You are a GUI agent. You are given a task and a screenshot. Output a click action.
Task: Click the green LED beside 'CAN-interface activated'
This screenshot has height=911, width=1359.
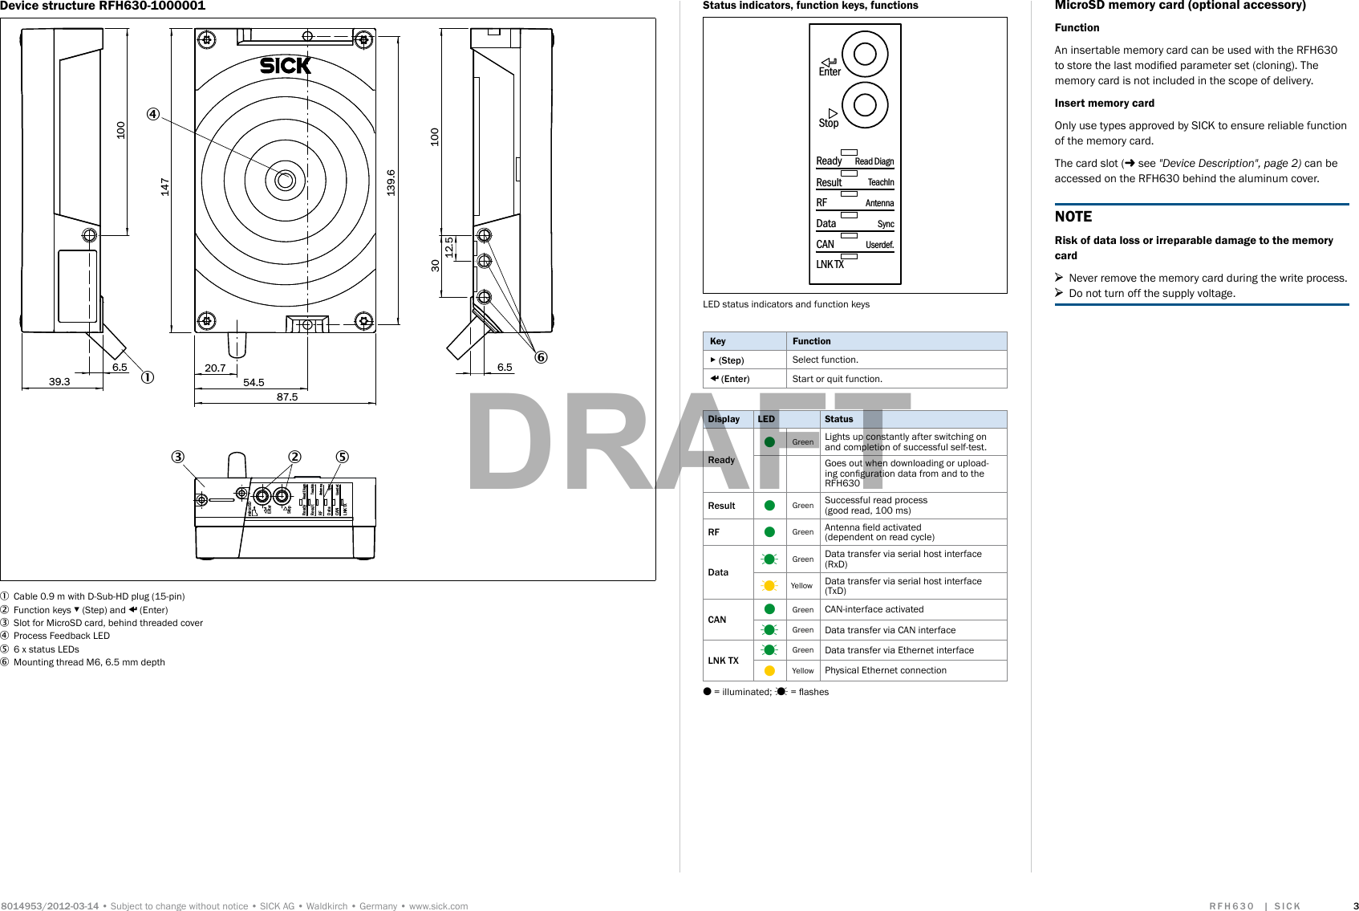tap(769, 609)
